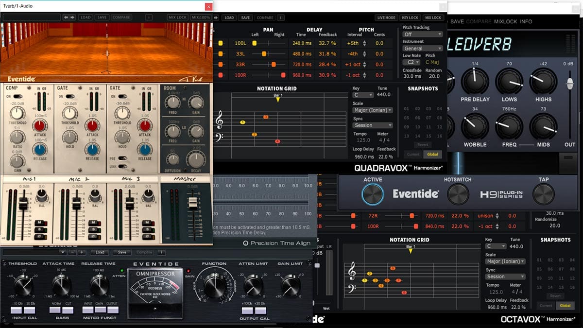The height and width of the screenshot is (328, 583).
Task: Select Global in Octavox snapshots
Action: pyautogui.click(x=565, y=306)
